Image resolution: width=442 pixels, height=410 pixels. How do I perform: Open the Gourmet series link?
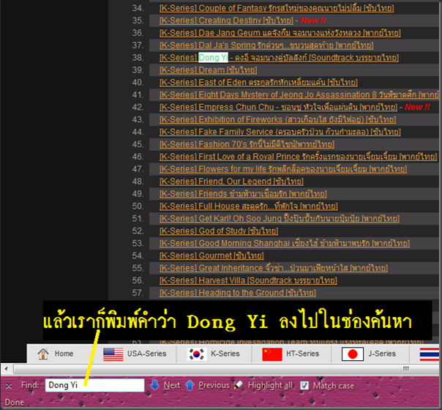tap(211, 256)
